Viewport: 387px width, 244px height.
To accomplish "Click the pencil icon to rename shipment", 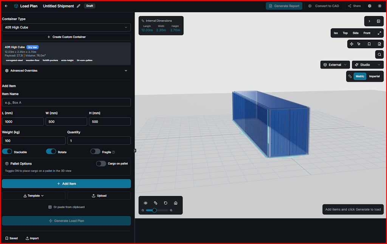I will point(79,6).
